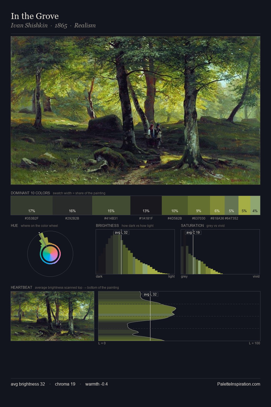Click the hex code #353B2F
Viewport: 271px width, 407px height.
(x=32, y=218)
